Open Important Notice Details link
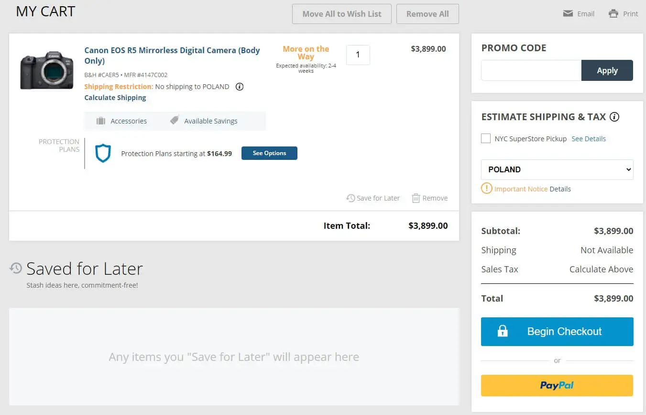The image size is (646, 415). [560, 189]
